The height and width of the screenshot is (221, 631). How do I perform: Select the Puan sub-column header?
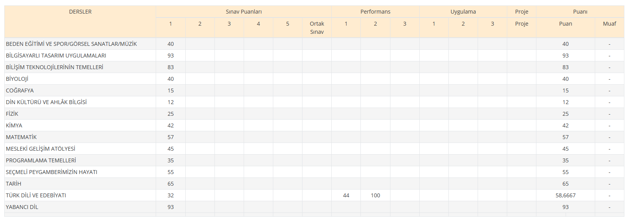[x=565, y=24]
